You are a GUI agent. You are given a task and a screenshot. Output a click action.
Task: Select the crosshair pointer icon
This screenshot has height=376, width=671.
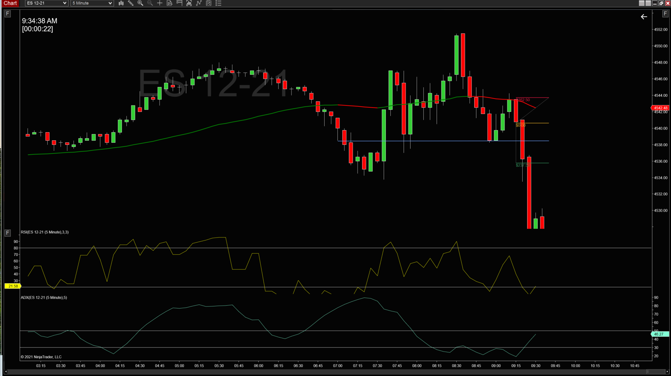160,3
